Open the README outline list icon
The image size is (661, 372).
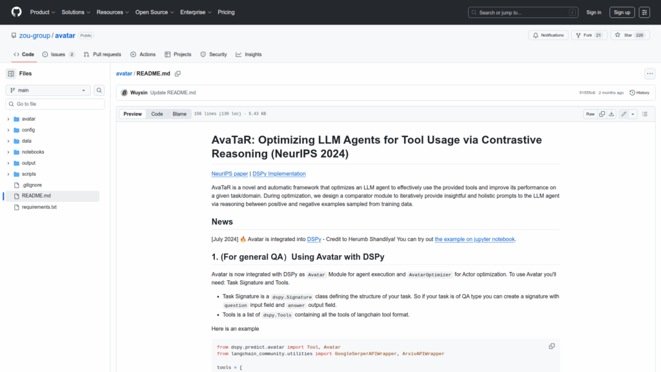click(645, 114)
